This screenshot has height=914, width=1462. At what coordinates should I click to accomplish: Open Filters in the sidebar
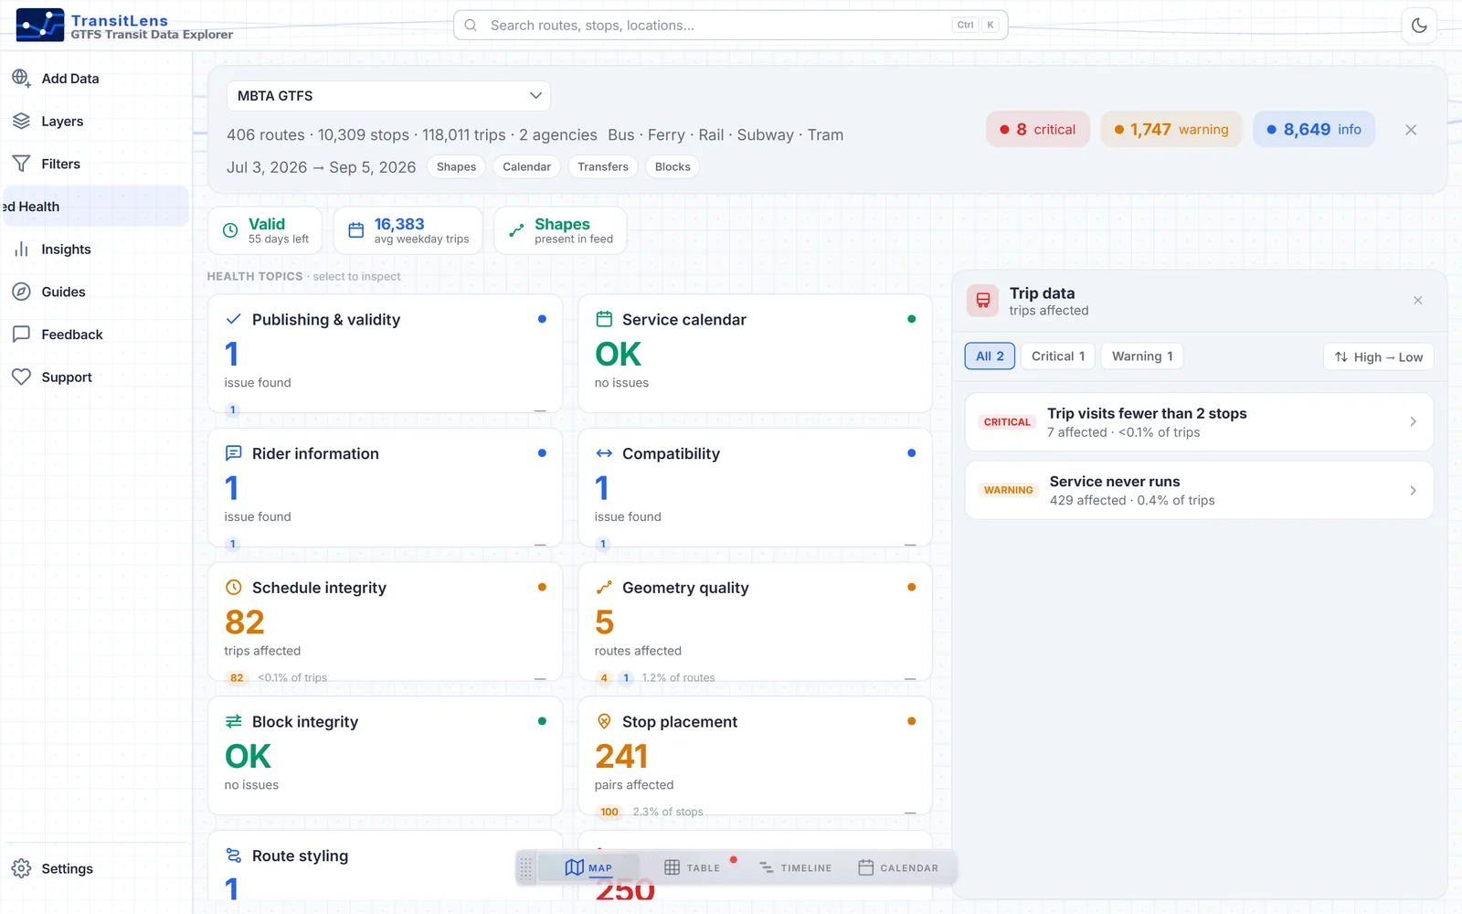[95, 164]
